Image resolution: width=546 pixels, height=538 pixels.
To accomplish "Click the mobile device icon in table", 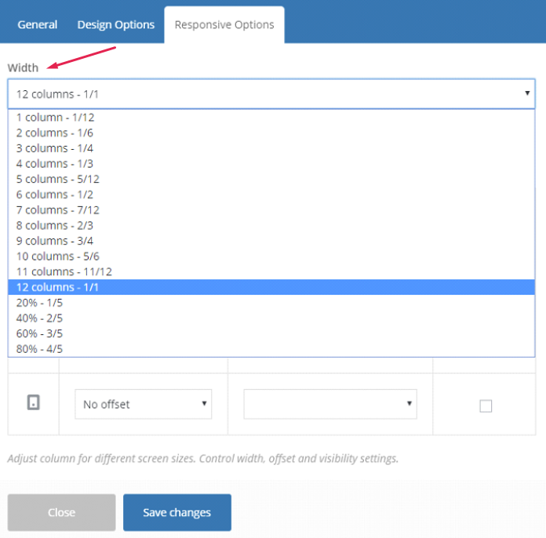I will [x=33, y=403].
